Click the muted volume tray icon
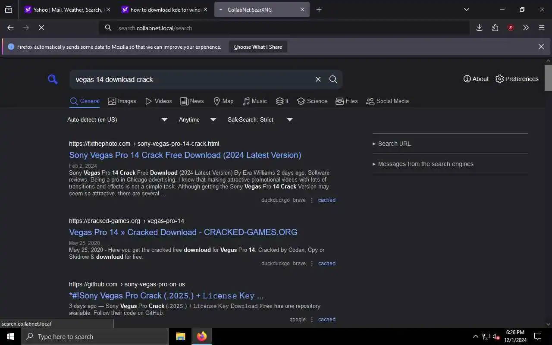The image size is (552, 345). point(496,336)
